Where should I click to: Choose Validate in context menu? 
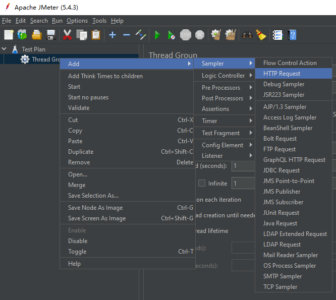(x=79, y=108)
